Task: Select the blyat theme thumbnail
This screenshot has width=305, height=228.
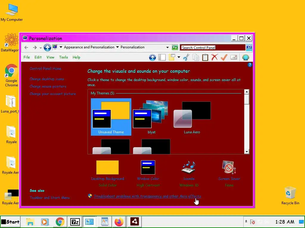Action: 152,117
